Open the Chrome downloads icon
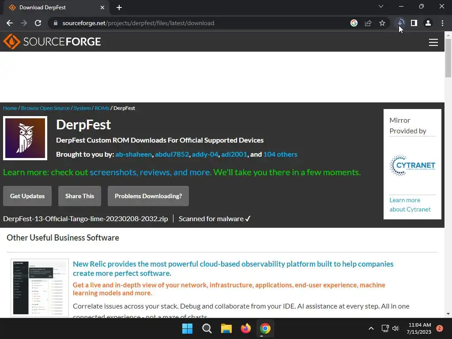 coord(400,23)
